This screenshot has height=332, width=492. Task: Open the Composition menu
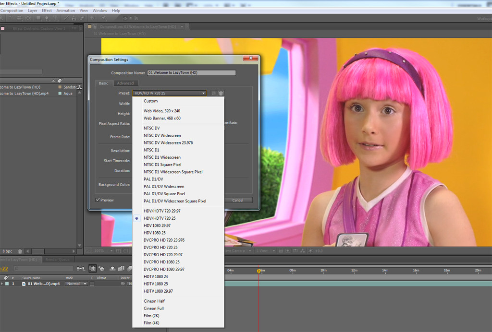[12, 11]
